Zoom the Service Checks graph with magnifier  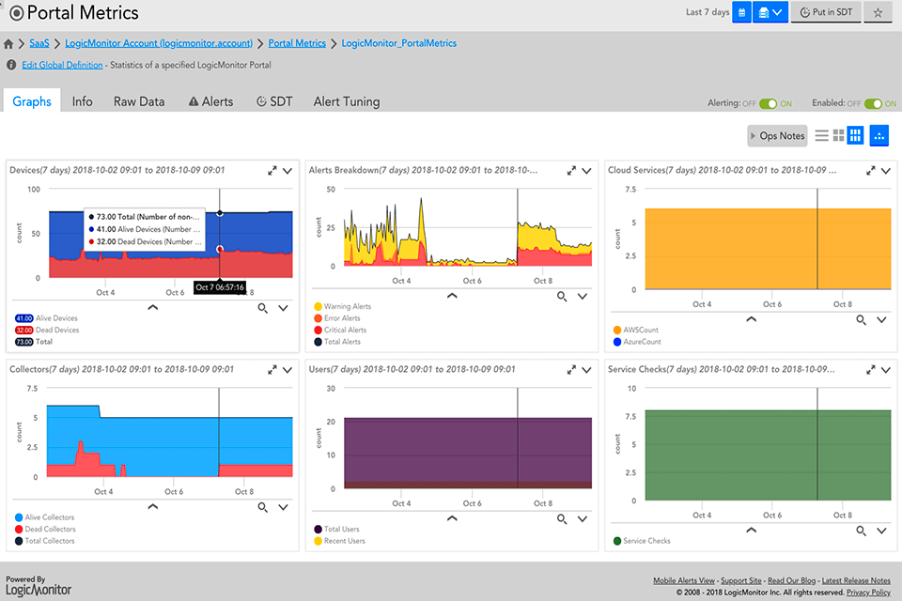862,531
